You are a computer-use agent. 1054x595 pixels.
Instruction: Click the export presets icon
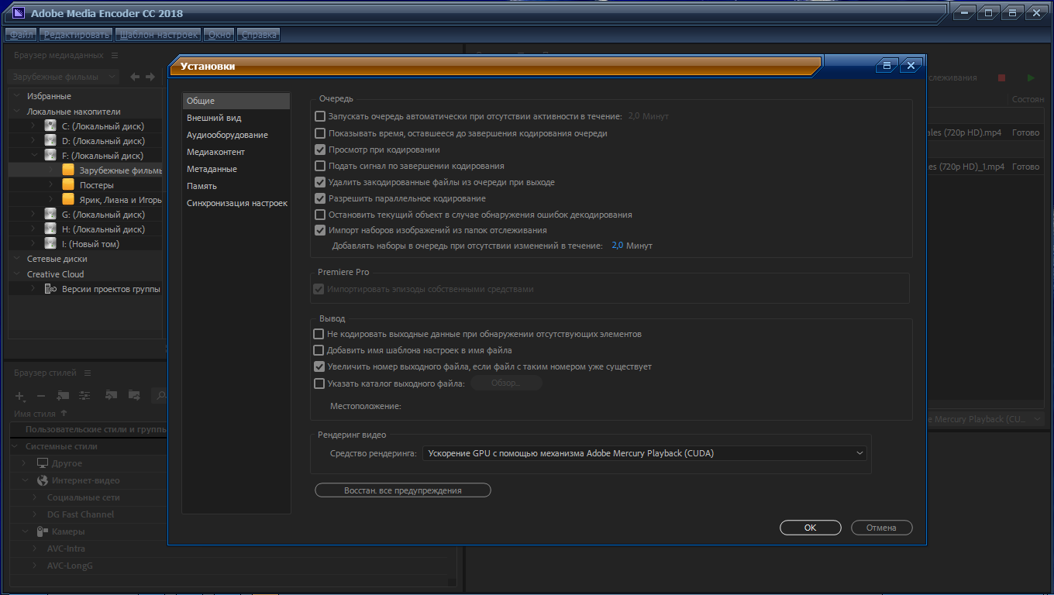(x=134, y=395)
